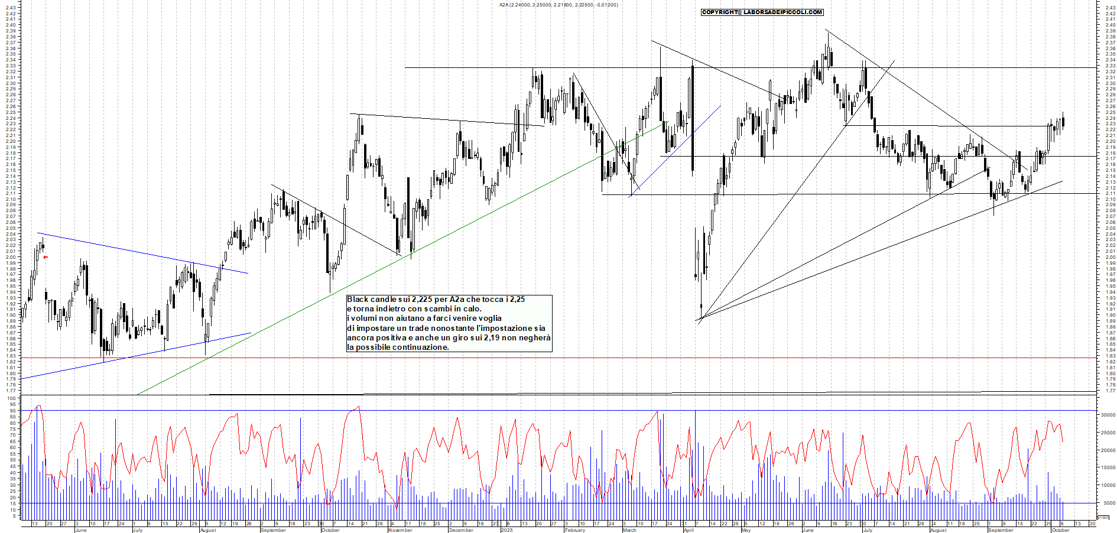Click the A2A price title header
Image resolution: width=1117 pixels, height=533 pixels.
click(558, 5)
